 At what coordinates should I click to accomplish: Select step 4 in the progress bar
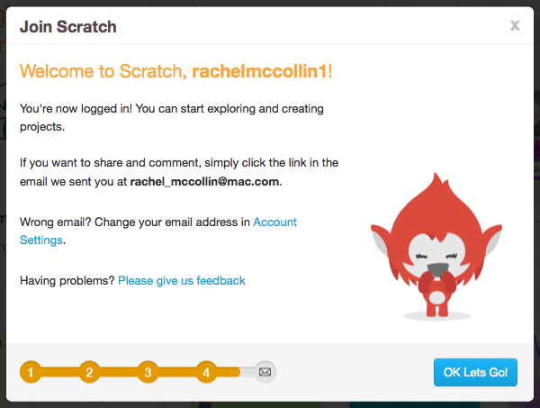click(206, 372)
